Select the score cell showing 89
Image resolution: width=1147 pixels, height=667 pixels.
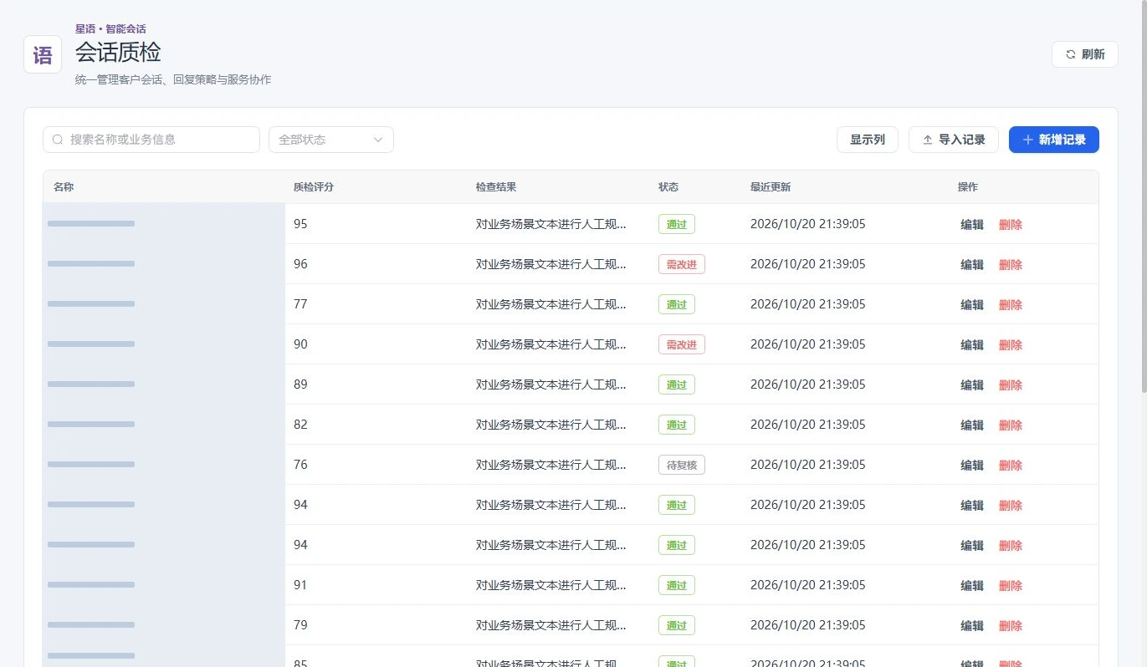[300, 384]
